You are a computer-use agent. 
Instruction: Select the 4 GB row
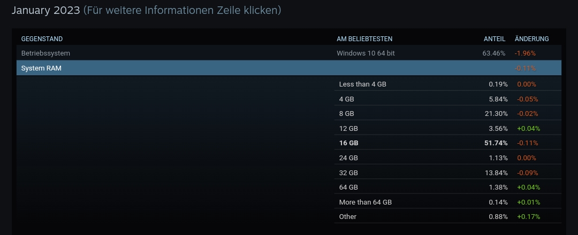click(447, 99)
